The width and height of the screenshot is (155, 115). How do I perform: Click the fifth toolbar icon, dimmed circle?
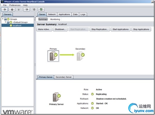pyautogui.click(x=34, y=10)
